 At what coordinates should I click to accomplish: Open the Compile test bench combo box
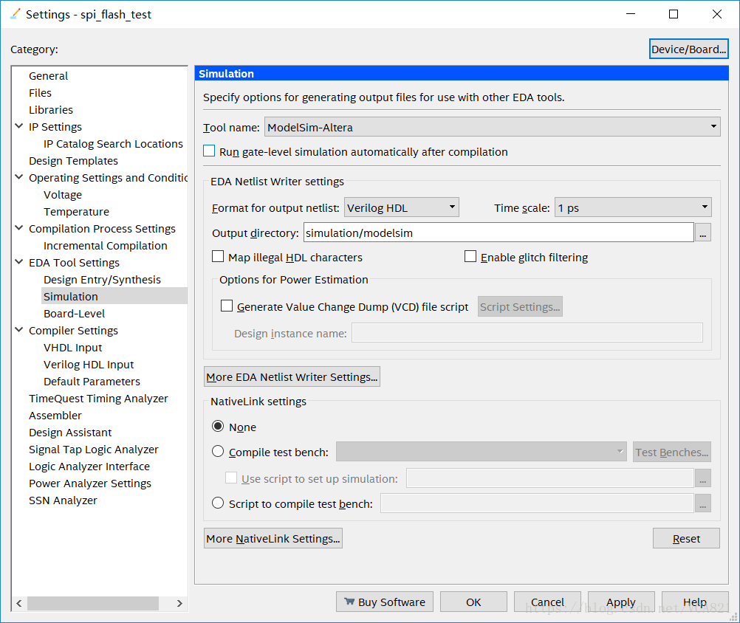(x=482, y=452)
